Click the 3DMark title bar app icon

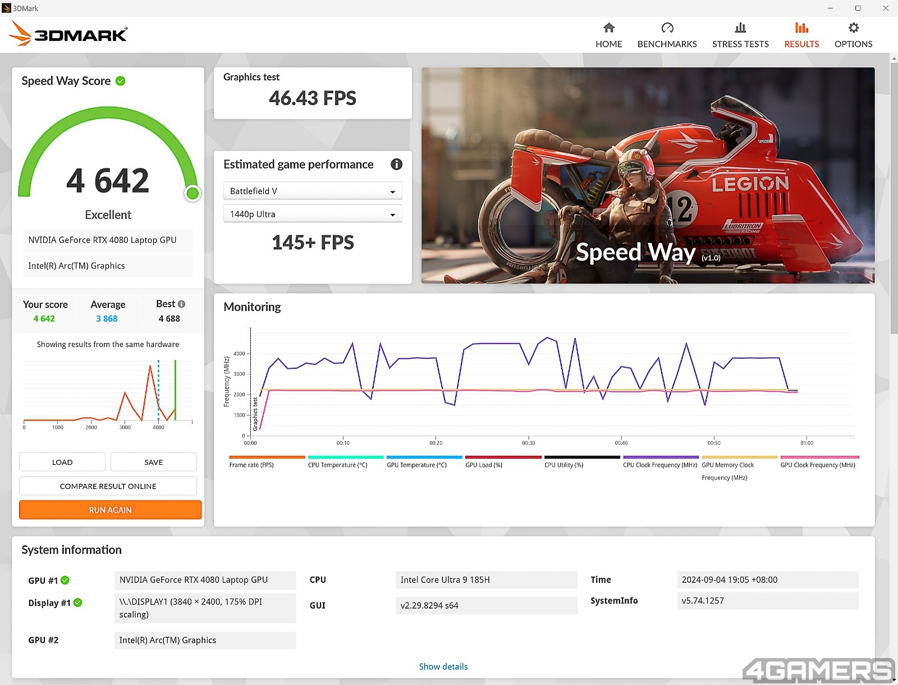[x=6, y=8]
